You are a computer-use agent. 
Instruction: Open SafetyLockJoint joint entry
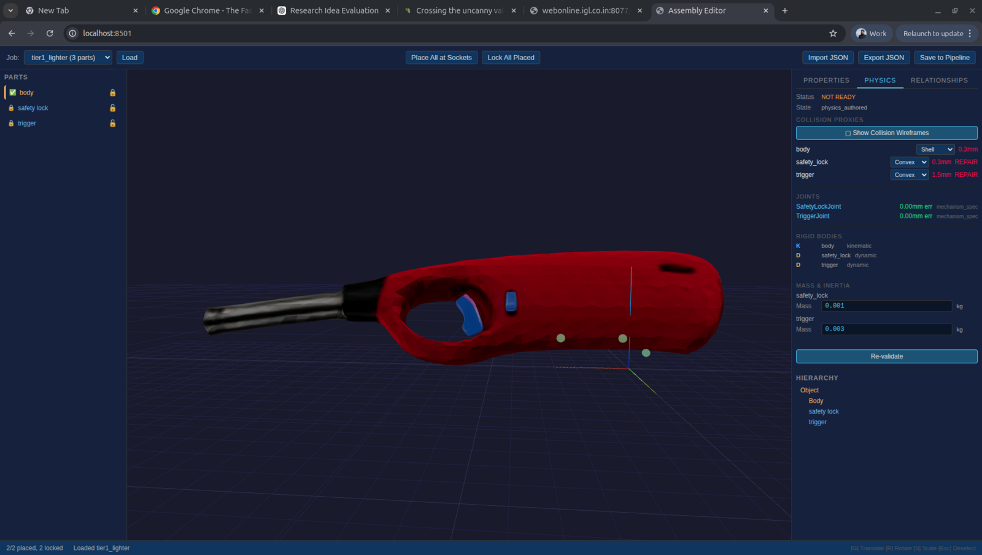pyautogui.click(x=819, y=207)
